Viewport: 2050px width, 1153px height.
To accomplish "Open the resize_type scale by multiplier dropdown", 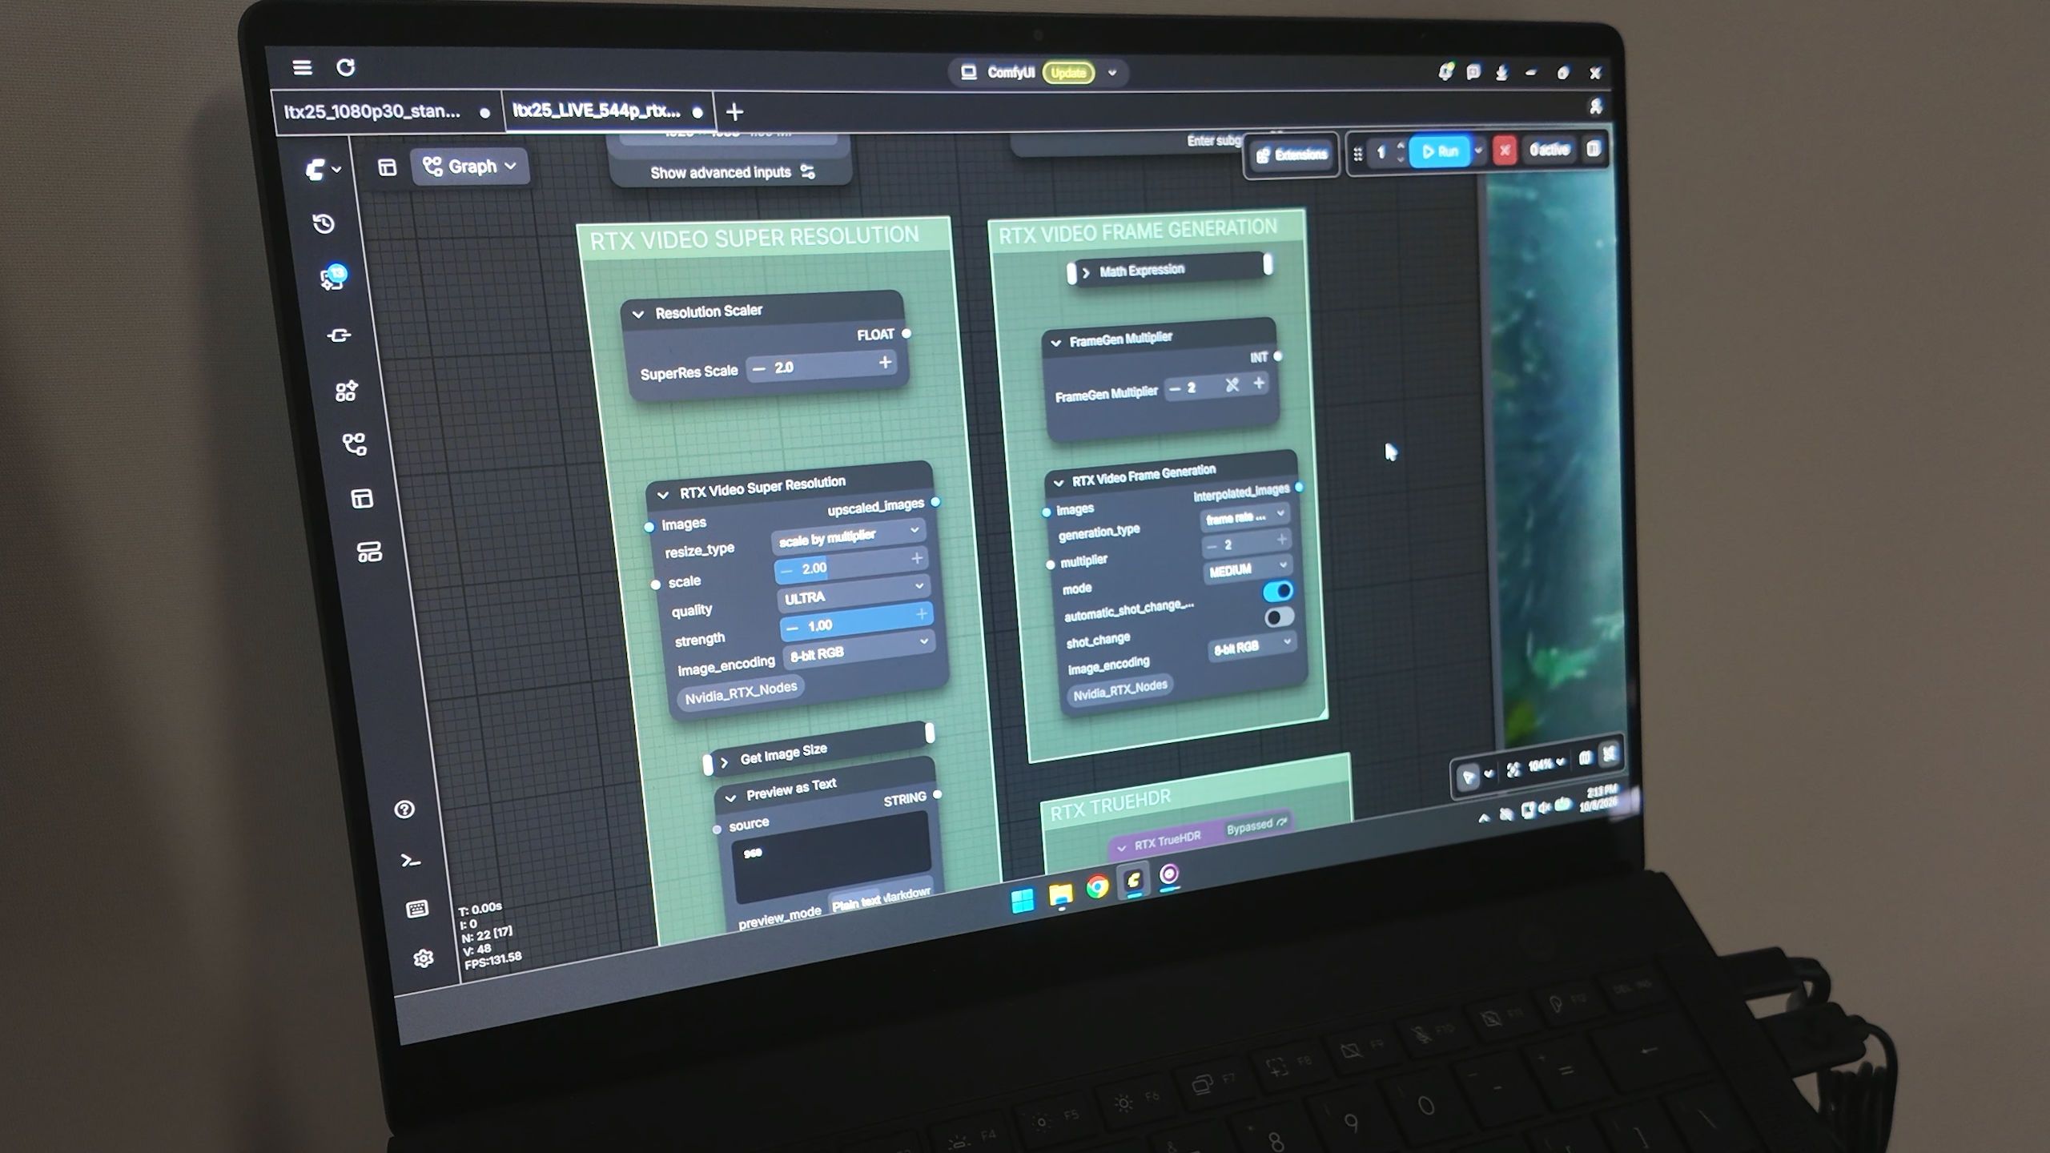I will pos(848,536).
